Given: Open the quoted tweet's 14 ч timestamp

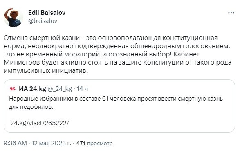Looking at the screenshot, I should pos(82,89).
